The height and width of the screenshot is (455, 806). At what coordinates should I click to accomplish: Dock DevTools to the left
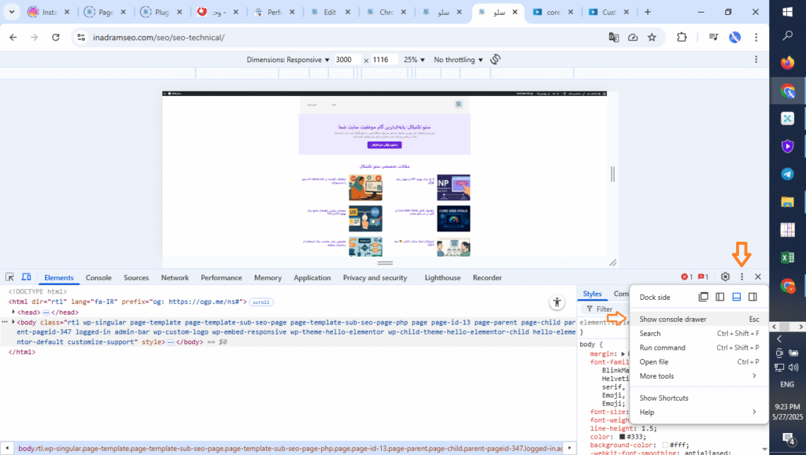click(x=719, y=297)
